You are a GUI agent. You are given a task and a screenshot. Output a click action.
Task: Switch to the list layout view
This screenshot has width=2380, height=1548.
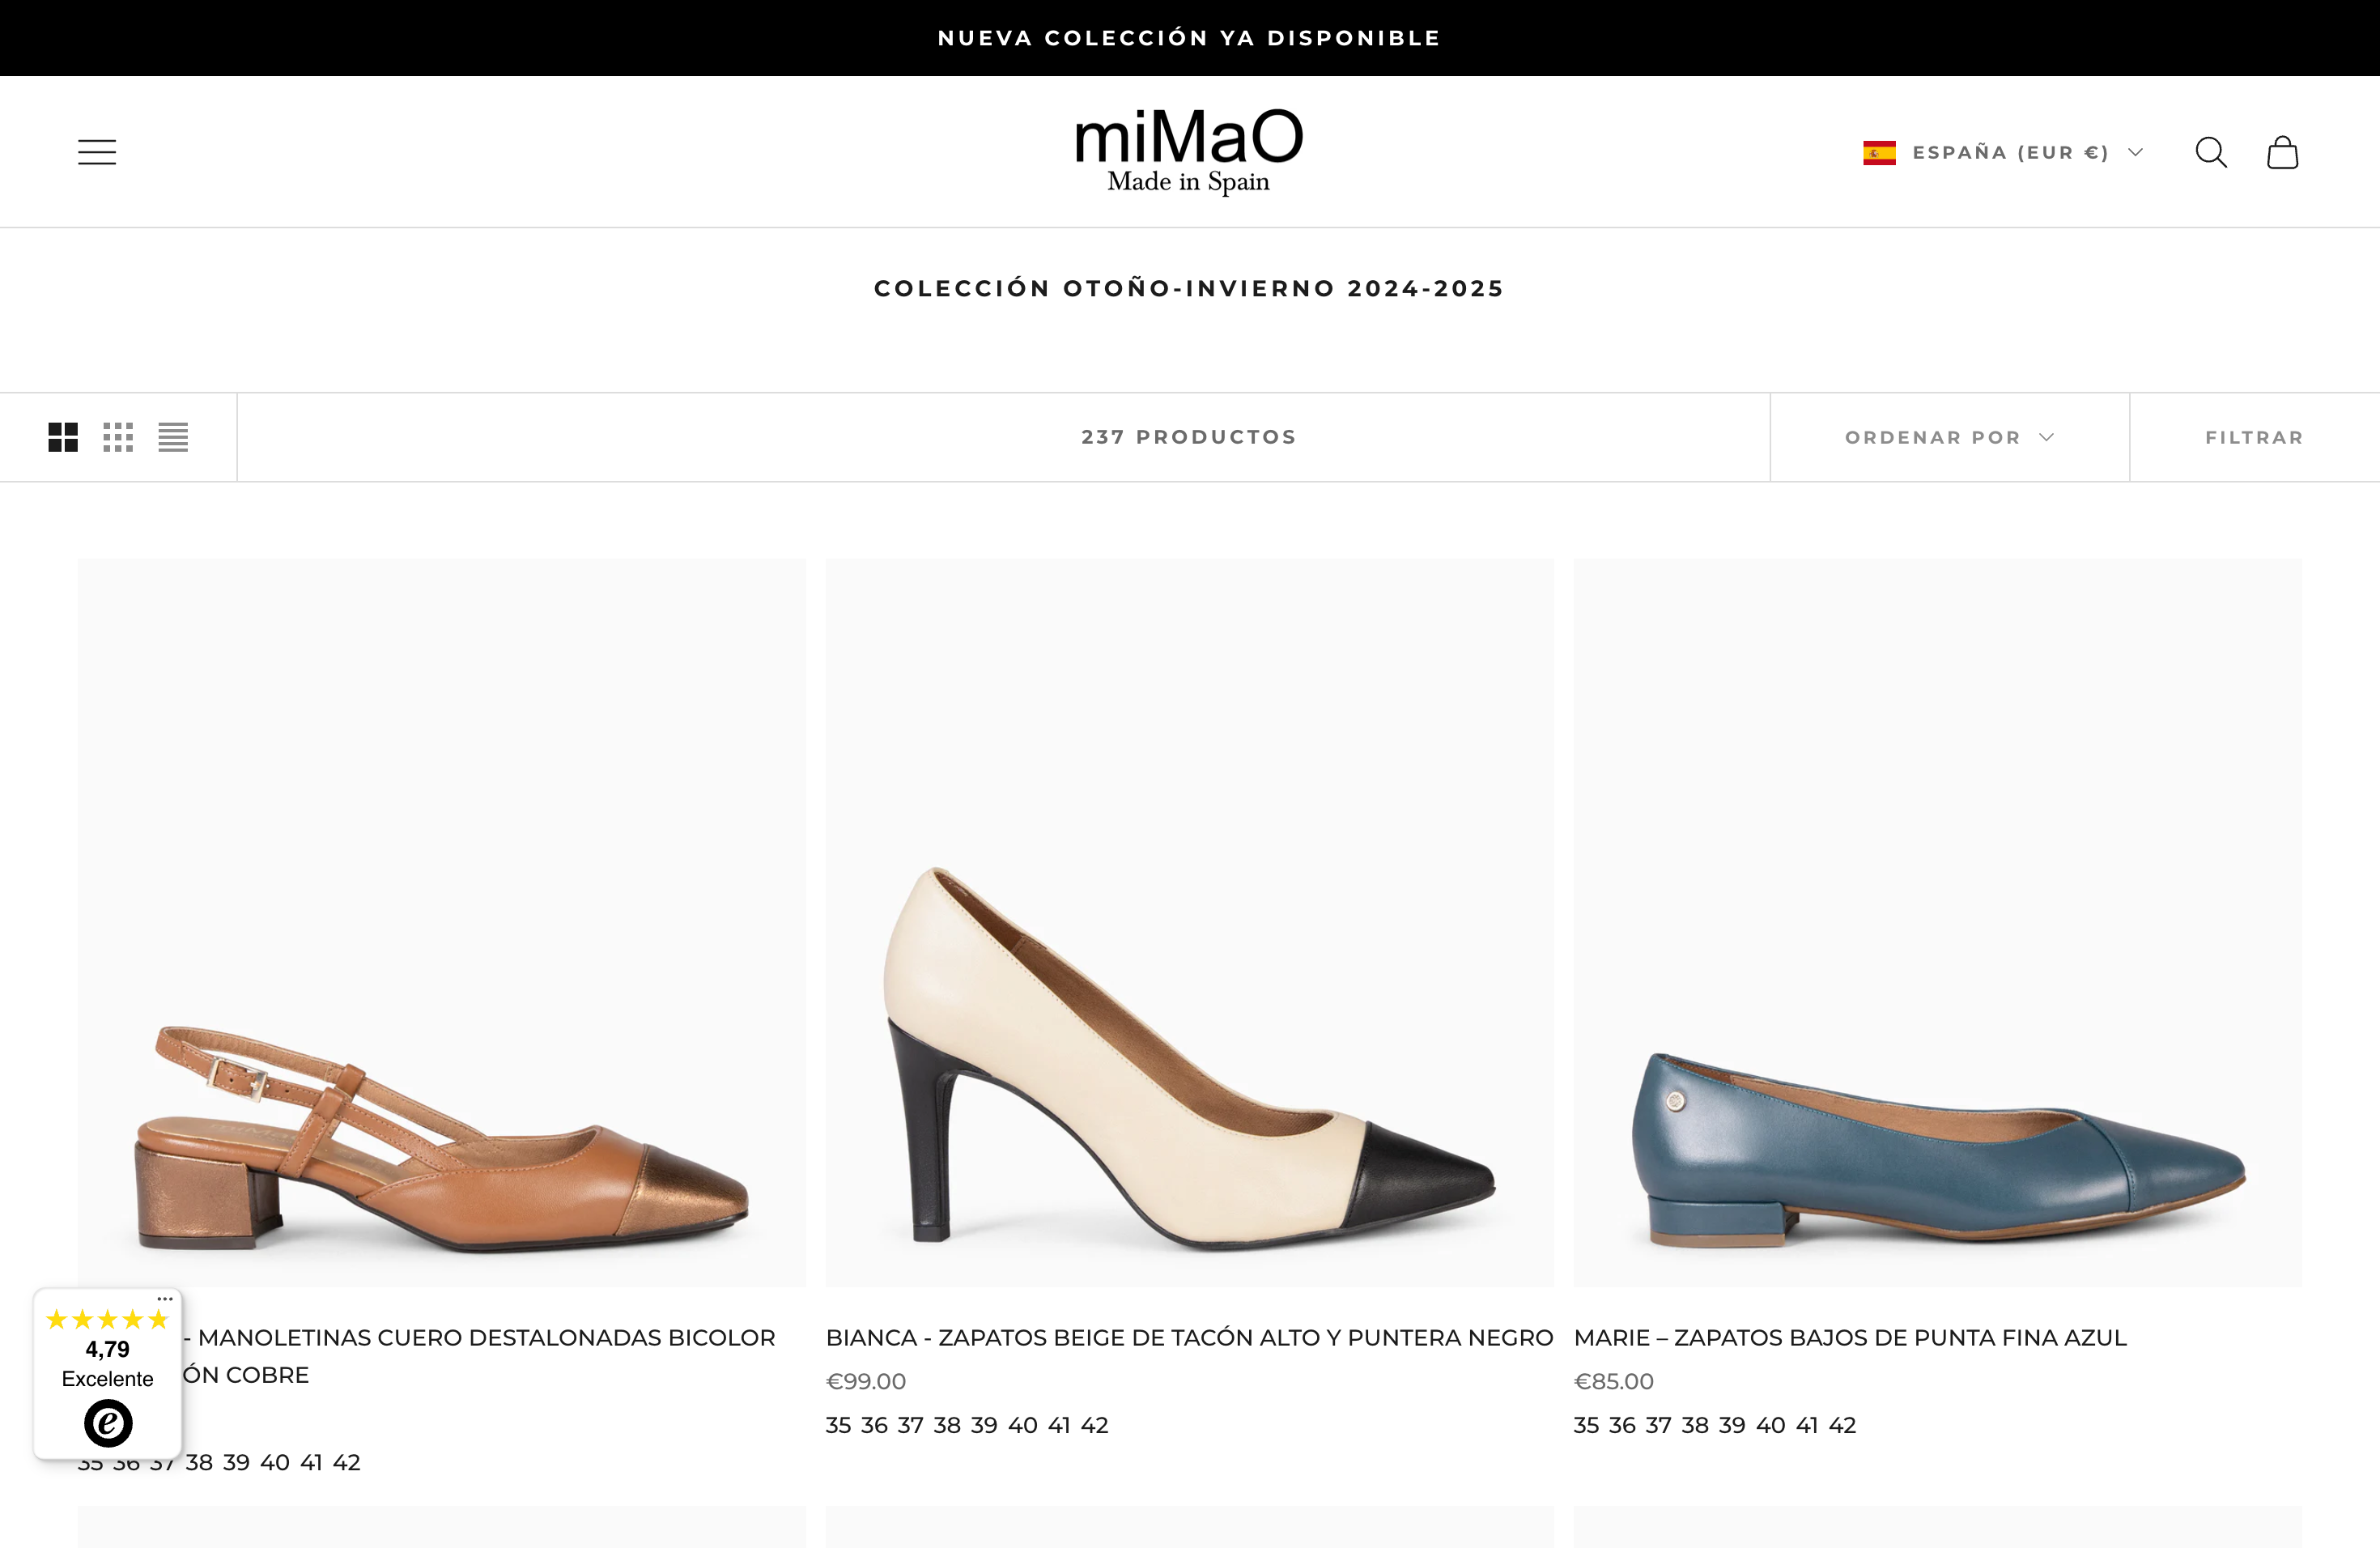click(173, 437)
